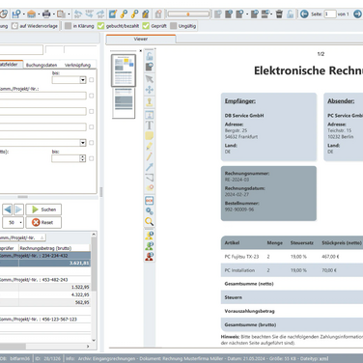The image size is (363, 363).
Task: Uncheck the 'Geprüft' status
Action: (x=146, y=26)
